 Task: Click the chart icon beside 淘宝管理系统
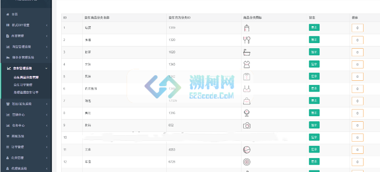point(8,46)
